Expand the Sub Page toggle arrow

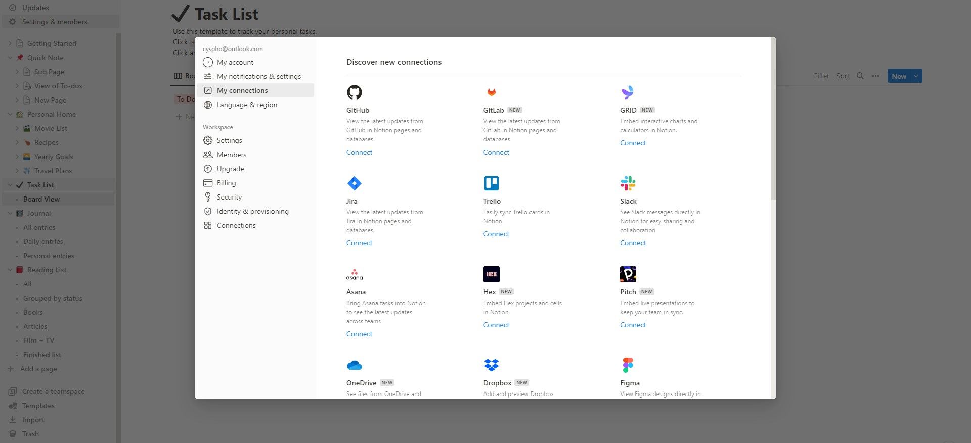17,72
